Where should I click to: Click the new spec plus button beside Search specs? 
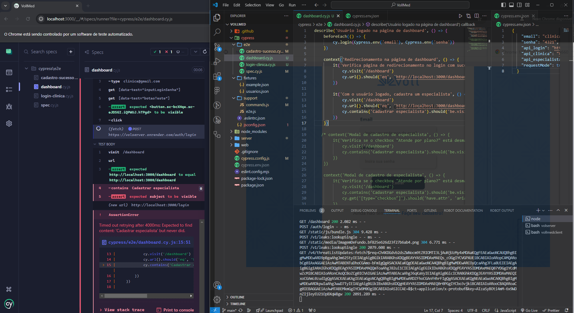pos(71,52)
